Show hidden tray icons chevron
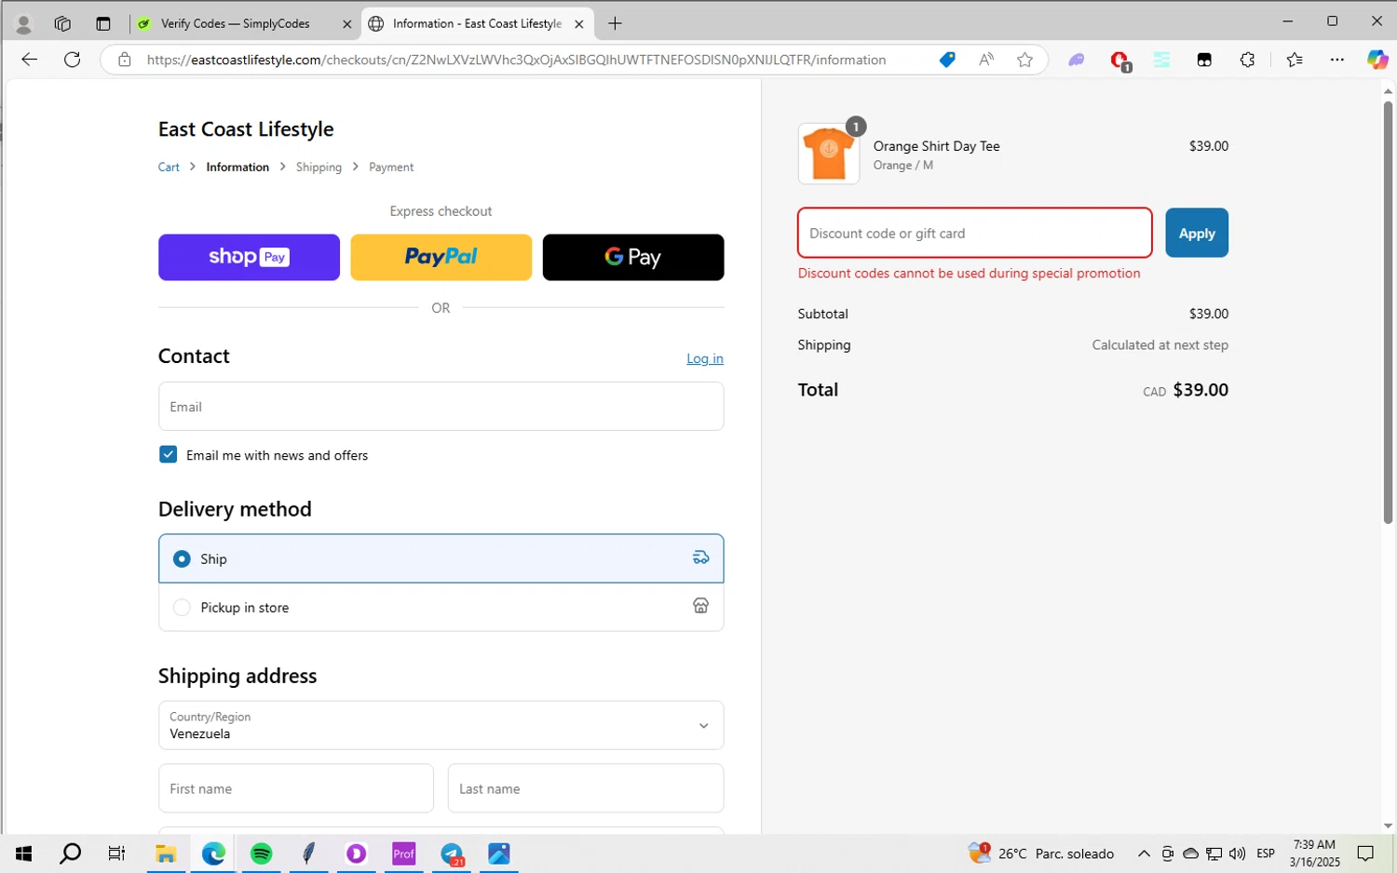 point(1144,853)
